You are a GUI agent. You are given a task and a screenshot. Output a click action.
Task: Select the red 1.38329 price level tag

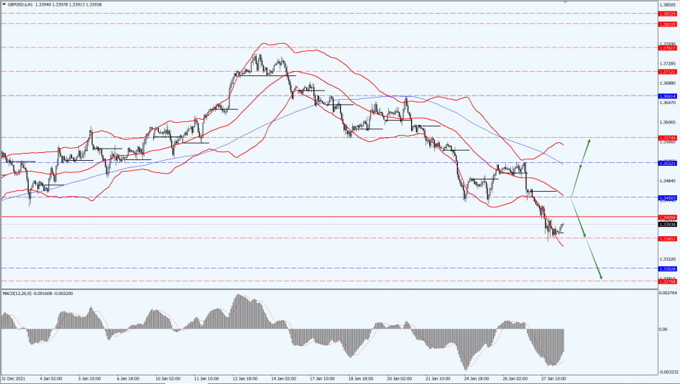[667, 13]
